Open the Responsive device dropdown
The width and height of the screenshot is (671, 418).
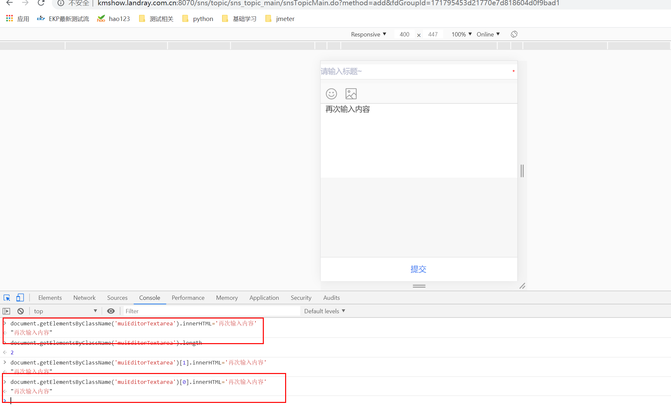pos(368,34)
